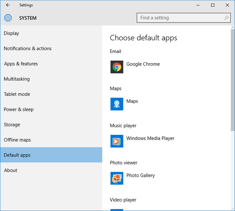Go to Offline maps
This screenshot has height=211, width=235.
tap(51, 140)
